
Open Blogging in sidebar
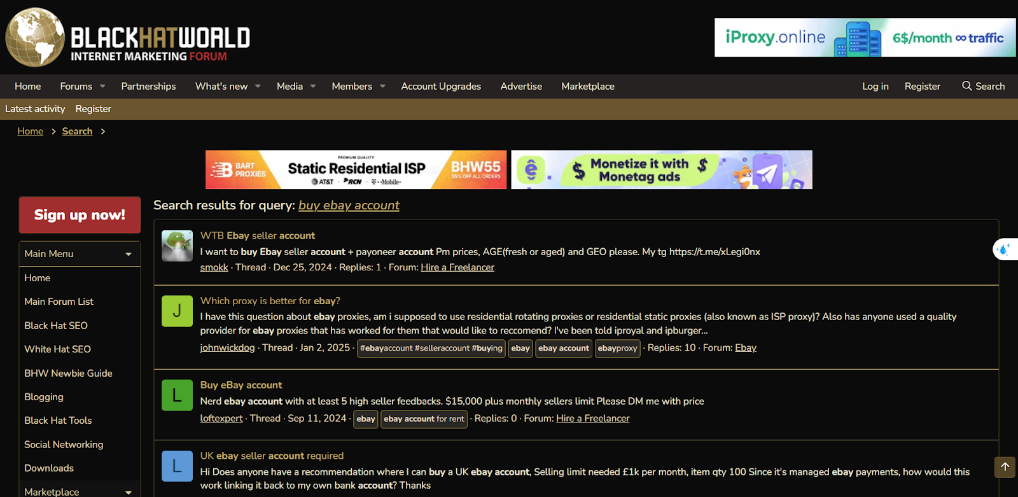(44, 396)
